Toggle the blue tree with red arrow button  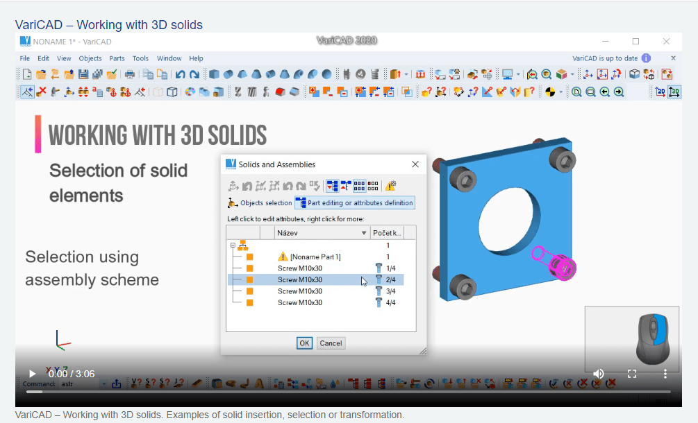(332, 186)
